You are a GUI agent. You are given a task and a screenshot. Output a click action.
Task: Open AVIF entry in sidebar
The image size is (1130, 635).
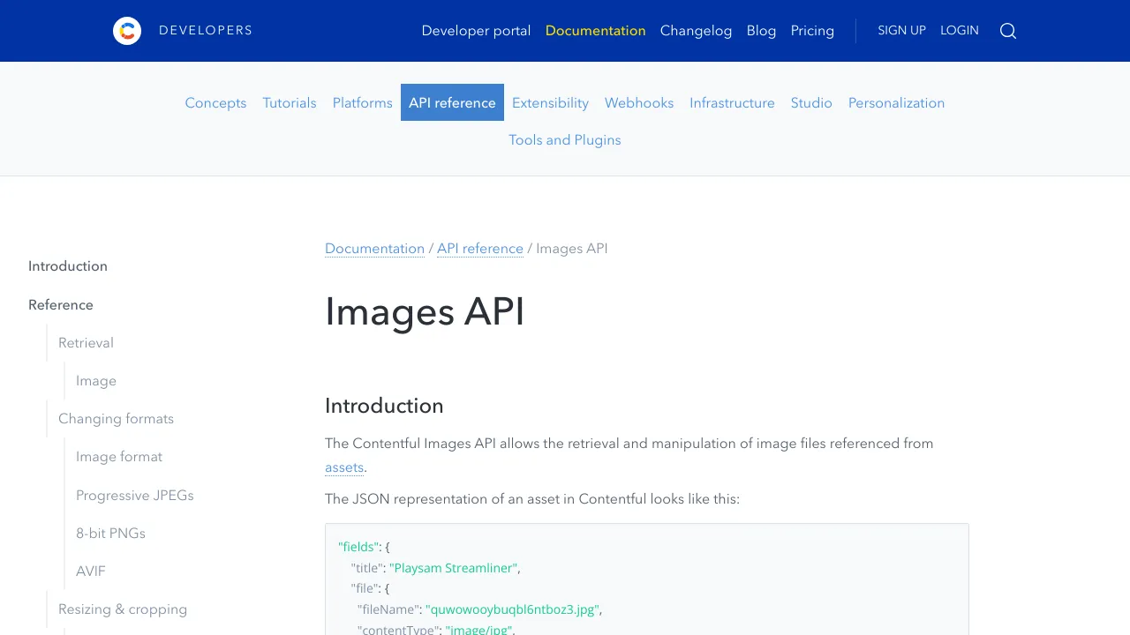(91, 571)
